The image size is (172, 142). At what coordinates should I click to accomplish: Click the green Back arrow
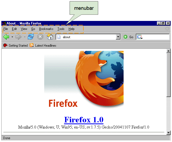coord(6,37)
